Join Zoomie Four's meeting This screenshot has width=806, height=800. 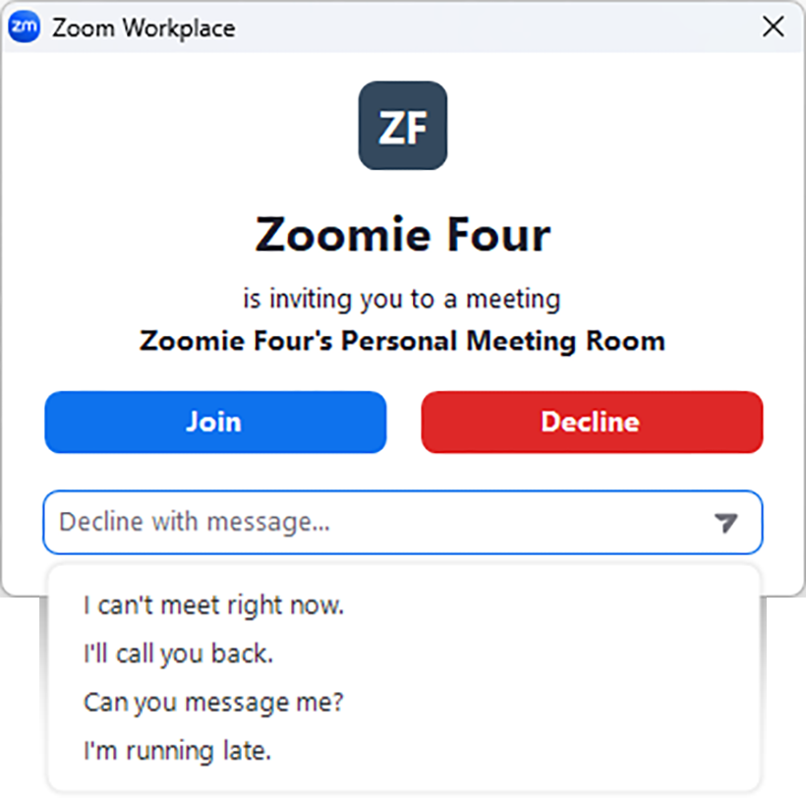click(x=215, y=423)
